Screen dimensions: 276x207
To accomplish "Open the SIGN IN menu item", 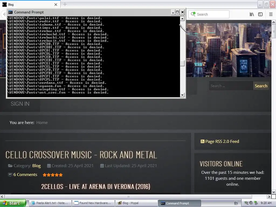I will click(x=20, y=104).
